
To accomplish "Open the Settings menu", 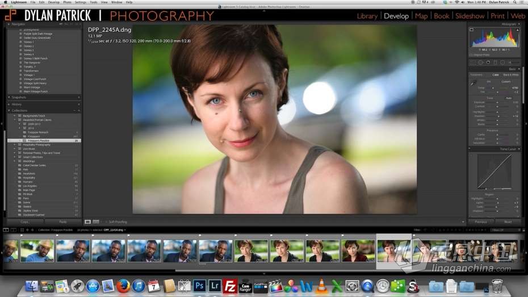I will point(81,2).
